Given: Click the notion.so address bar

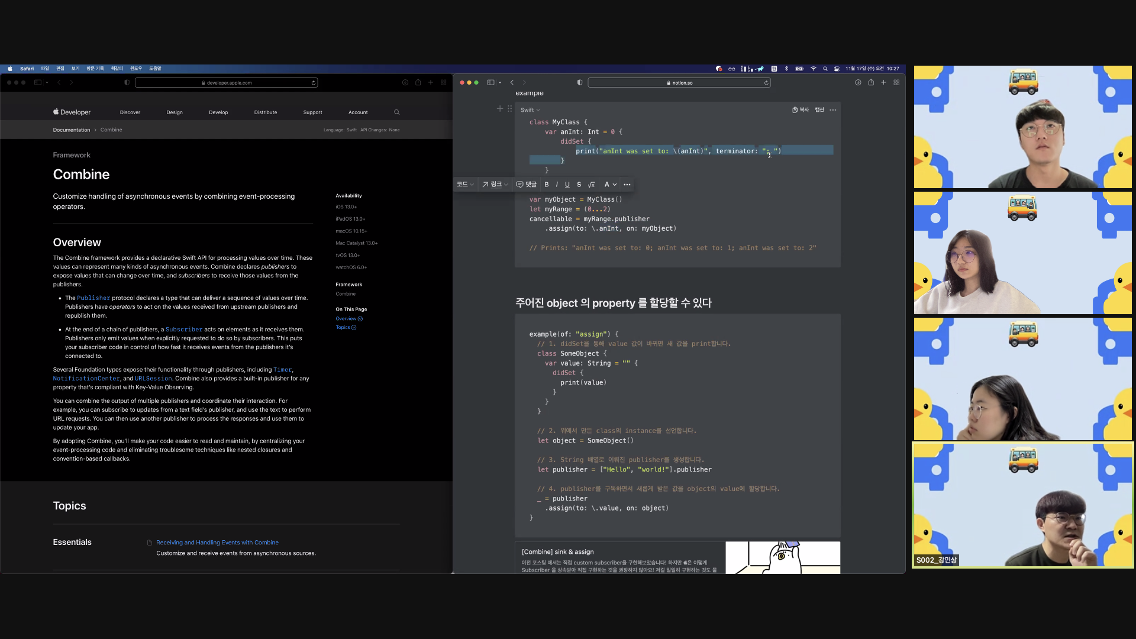Looking at the screenshot, I should point(679,83).
